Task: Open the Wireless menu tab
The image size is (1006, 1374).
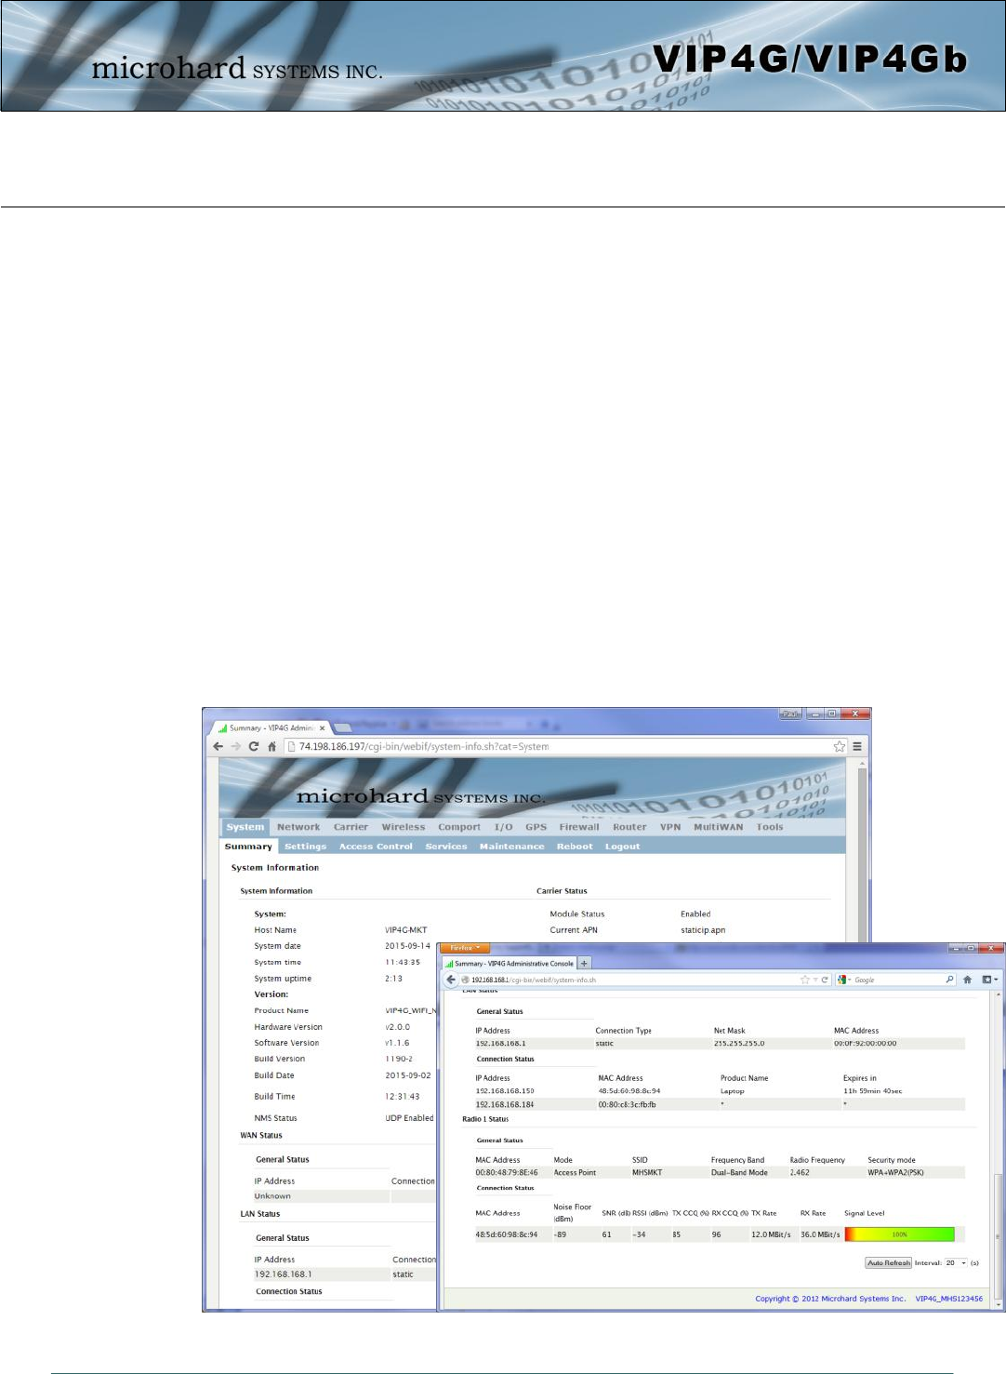Action: (404, 827)
